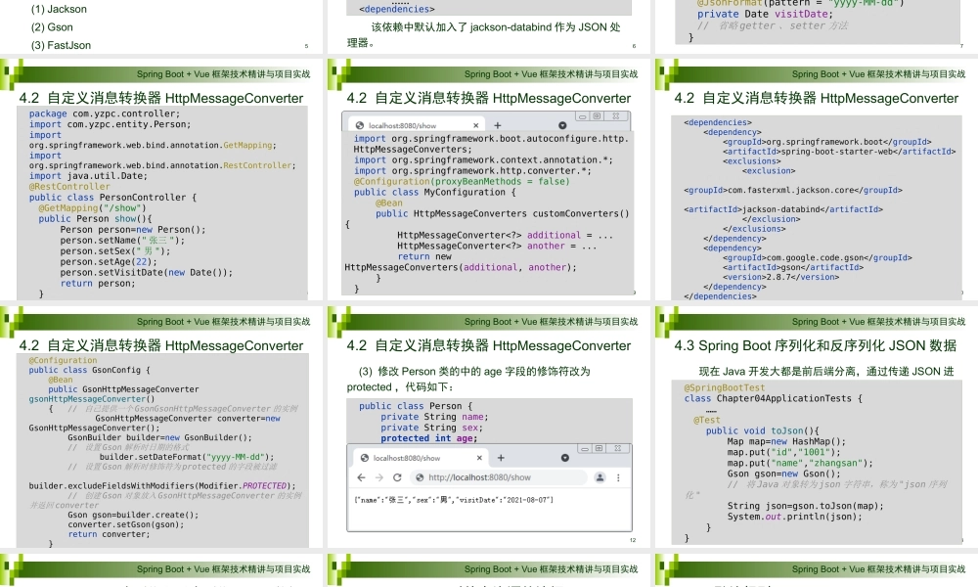Click new tab plus in age-field slide browser
Image resolution: width=978 pixels, height=587 pixels.
[x=500, y=458]
